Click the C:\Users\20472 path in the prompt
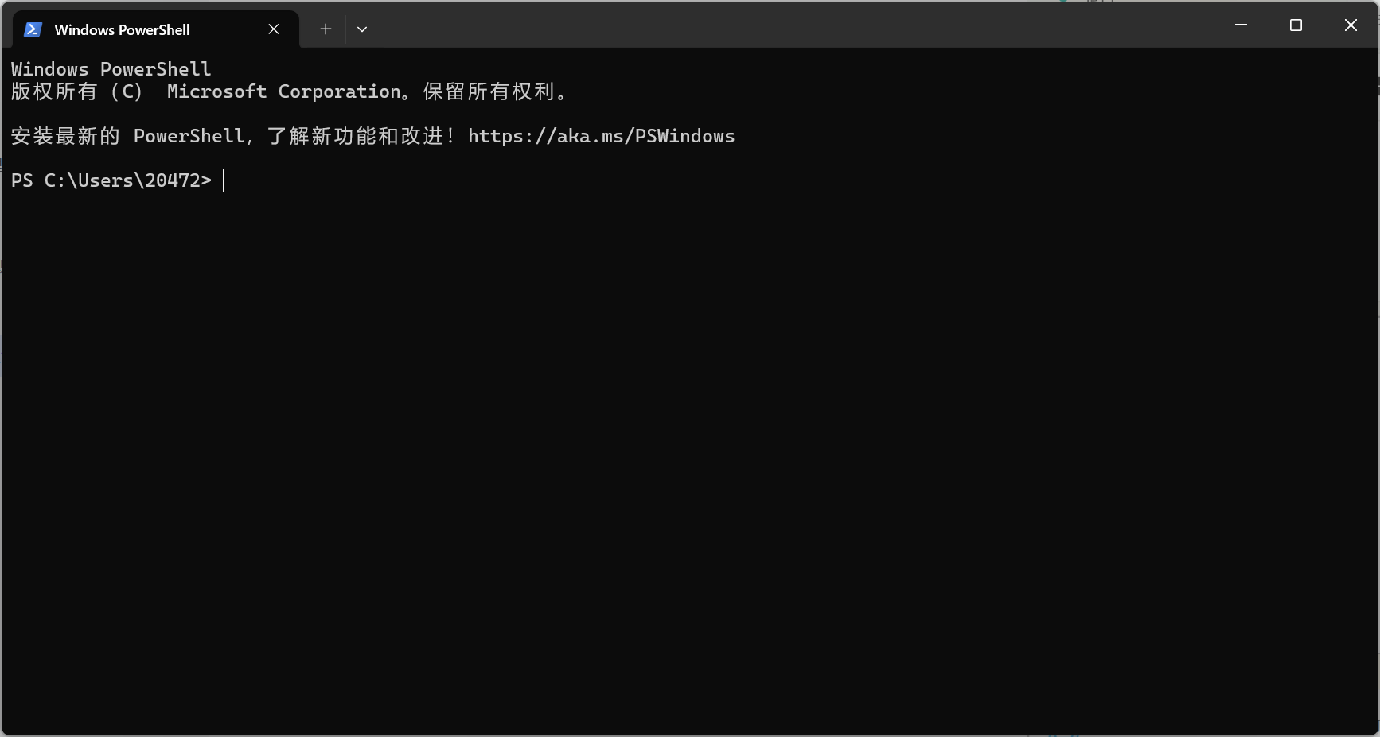1380x737 pixels. pyautogui.click(x=123, y=180)
